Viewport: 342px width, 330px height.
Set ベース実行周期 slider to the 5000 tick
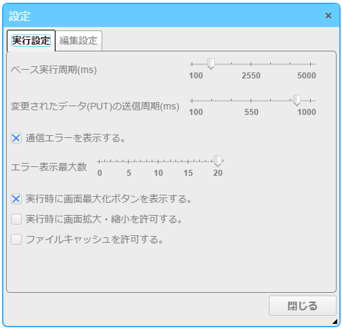click(x=310, y=64)
